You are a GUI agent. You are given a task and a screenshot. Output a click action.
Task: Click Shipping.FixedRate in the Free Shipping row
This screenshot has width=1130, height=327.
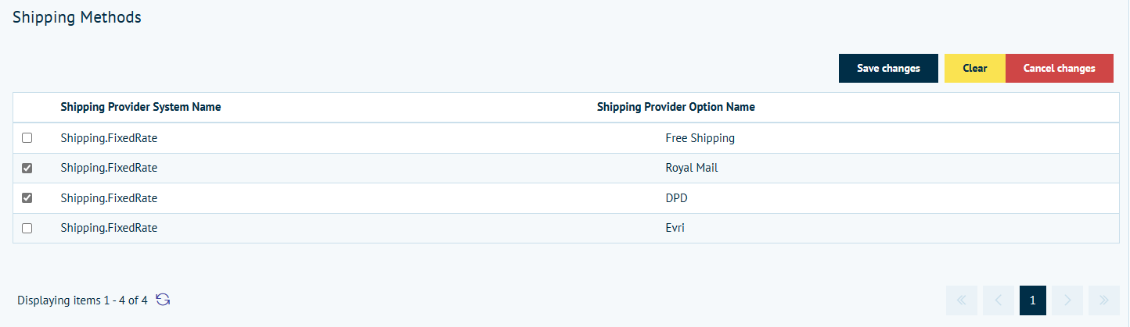(109, 138)
